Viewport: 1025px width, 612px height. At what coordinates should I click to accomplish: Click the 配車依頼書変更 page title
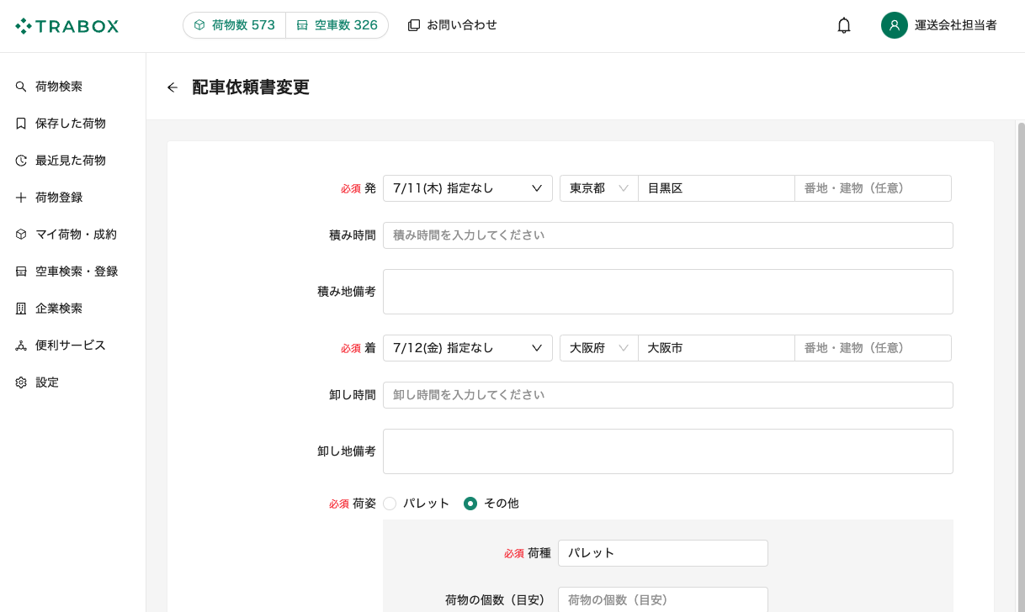click(x=251, y=87)
